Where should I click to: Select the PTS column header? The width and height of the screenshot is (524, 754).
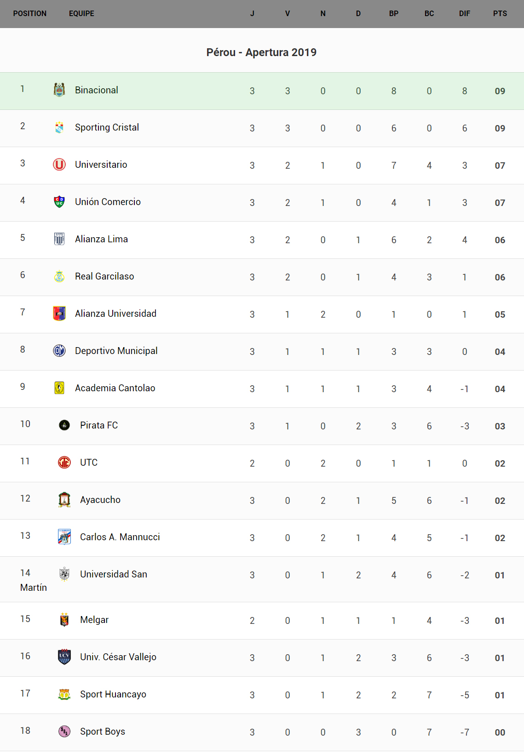(500, 14)
